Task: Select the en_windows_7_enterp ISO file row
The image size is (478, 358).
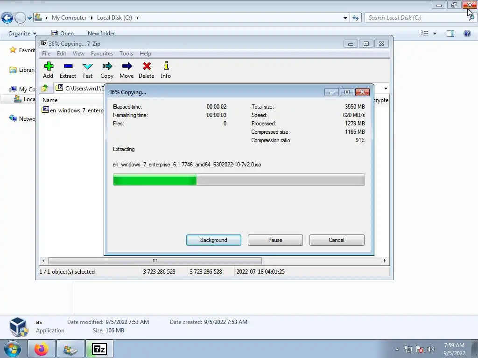Action: tap(72, 110)
